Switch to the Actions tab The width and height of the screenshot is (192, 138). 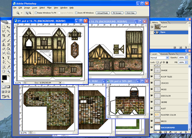[164, 22]
